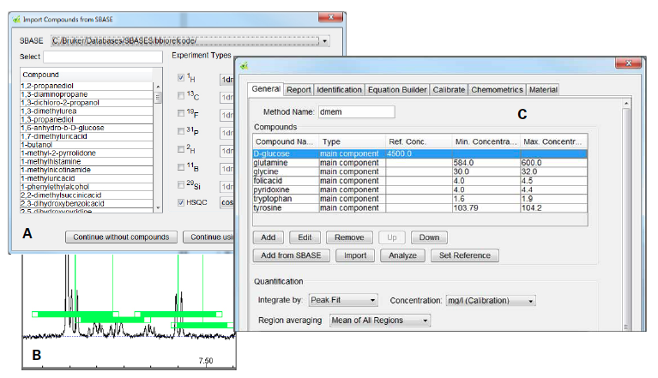
Task: Click the Edit compound button
Action: point(305,237)
